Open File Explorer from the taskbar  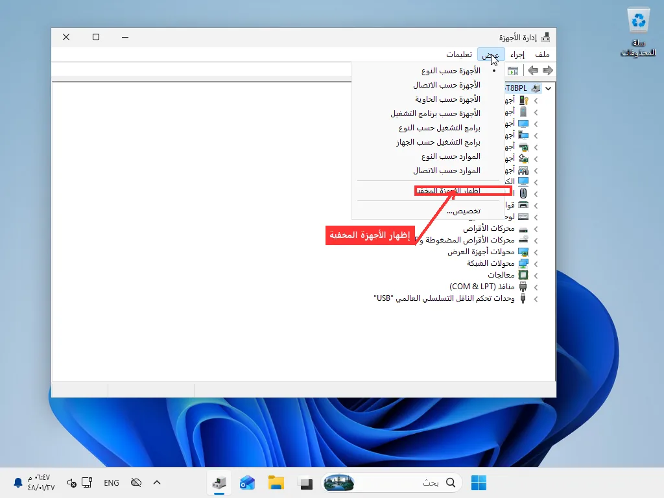point(276,482)
